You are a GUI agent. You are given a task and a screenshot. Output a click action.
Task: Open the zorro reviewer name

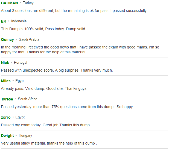coord(6,118)
